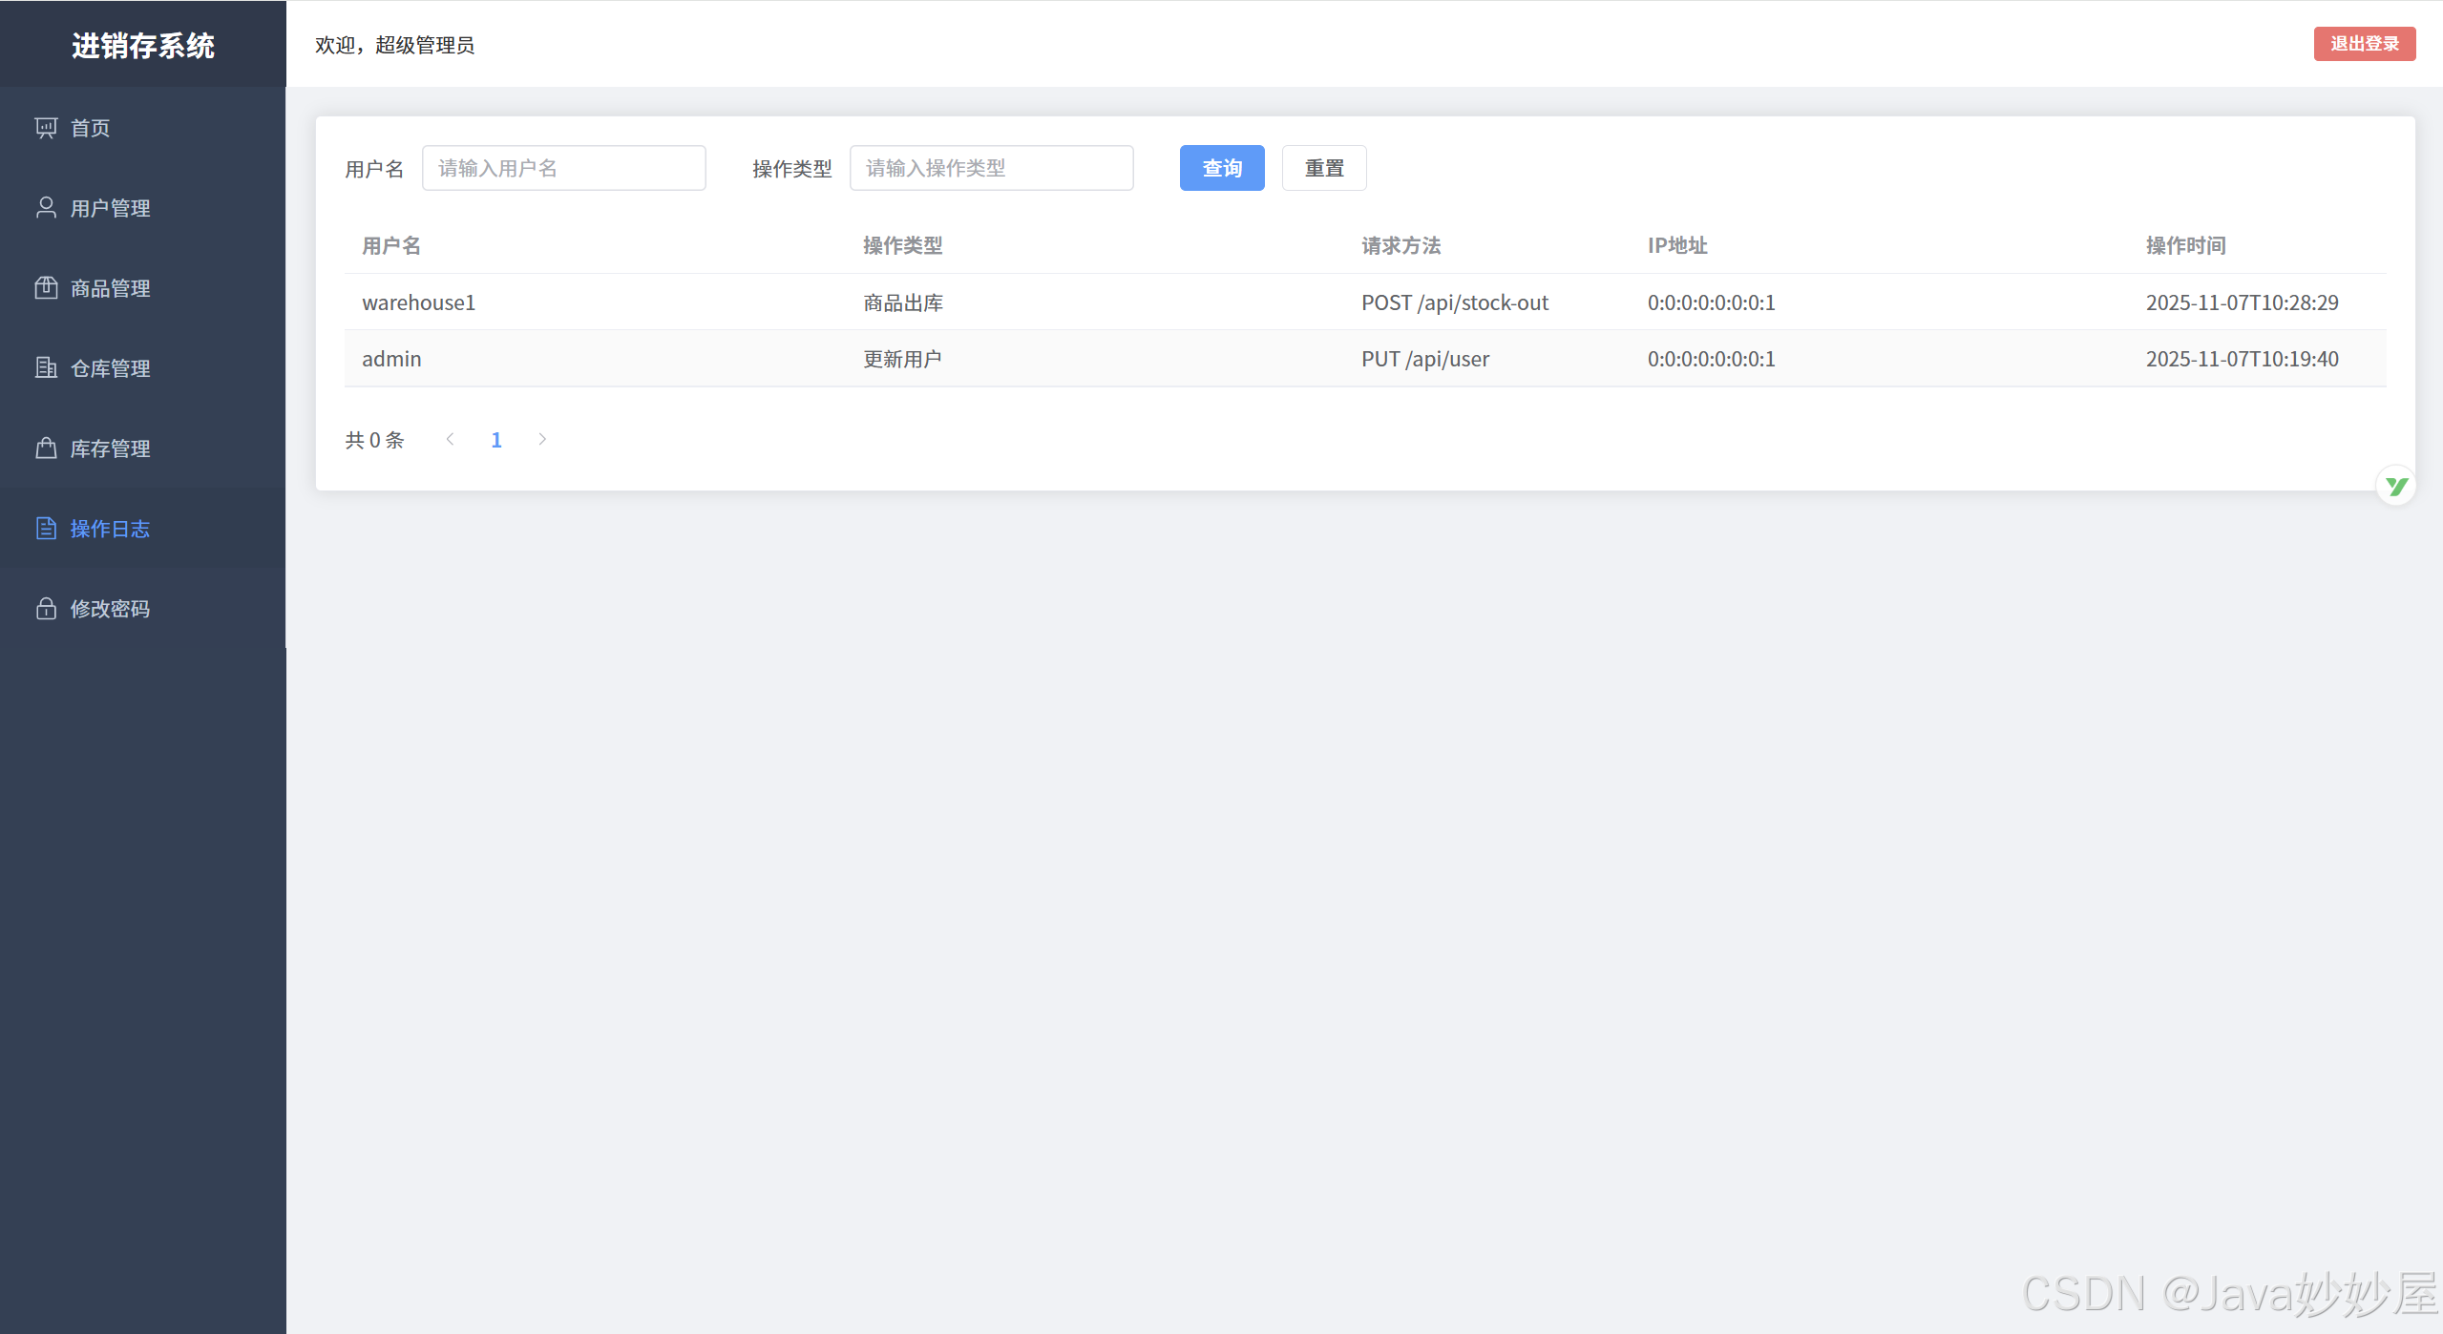Viewport: 2443px width, 1334px height.
Task: Click the 操作时间 column header
Action: point(2186,246)
